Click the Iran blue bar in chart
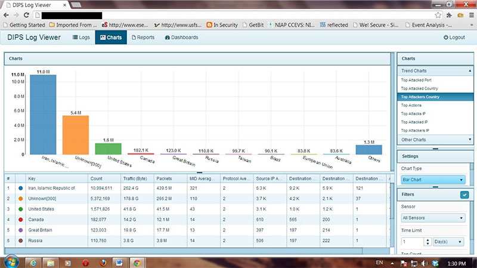 (x=43, y=115)
